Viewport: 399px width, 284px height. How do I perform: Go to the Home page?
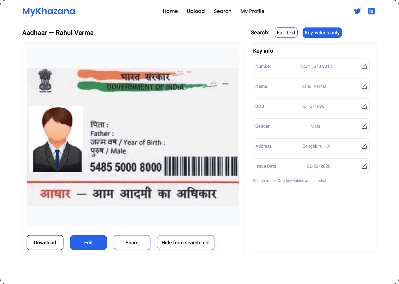[170, 11]
